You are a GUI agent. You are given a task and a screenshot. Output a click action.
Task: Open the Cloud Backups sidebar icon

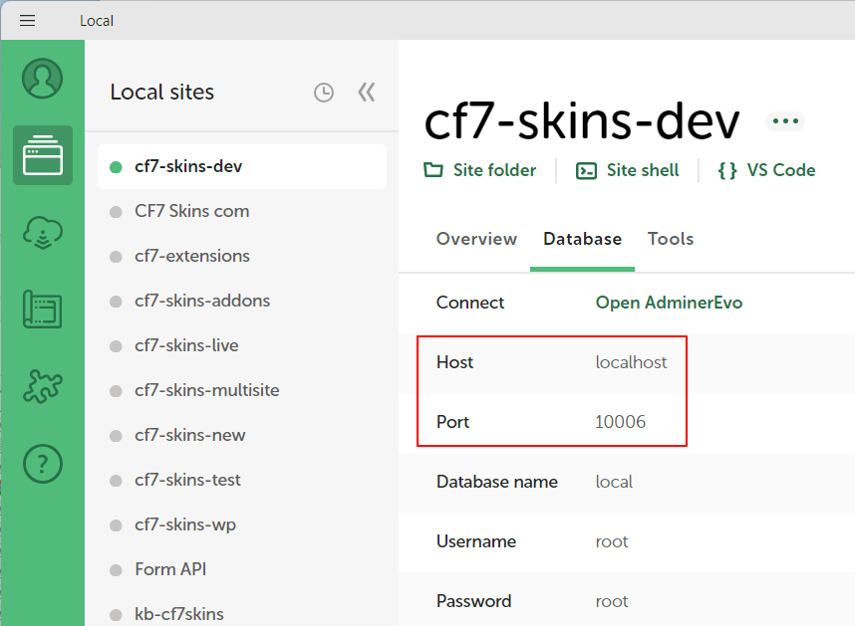[43, 233]
